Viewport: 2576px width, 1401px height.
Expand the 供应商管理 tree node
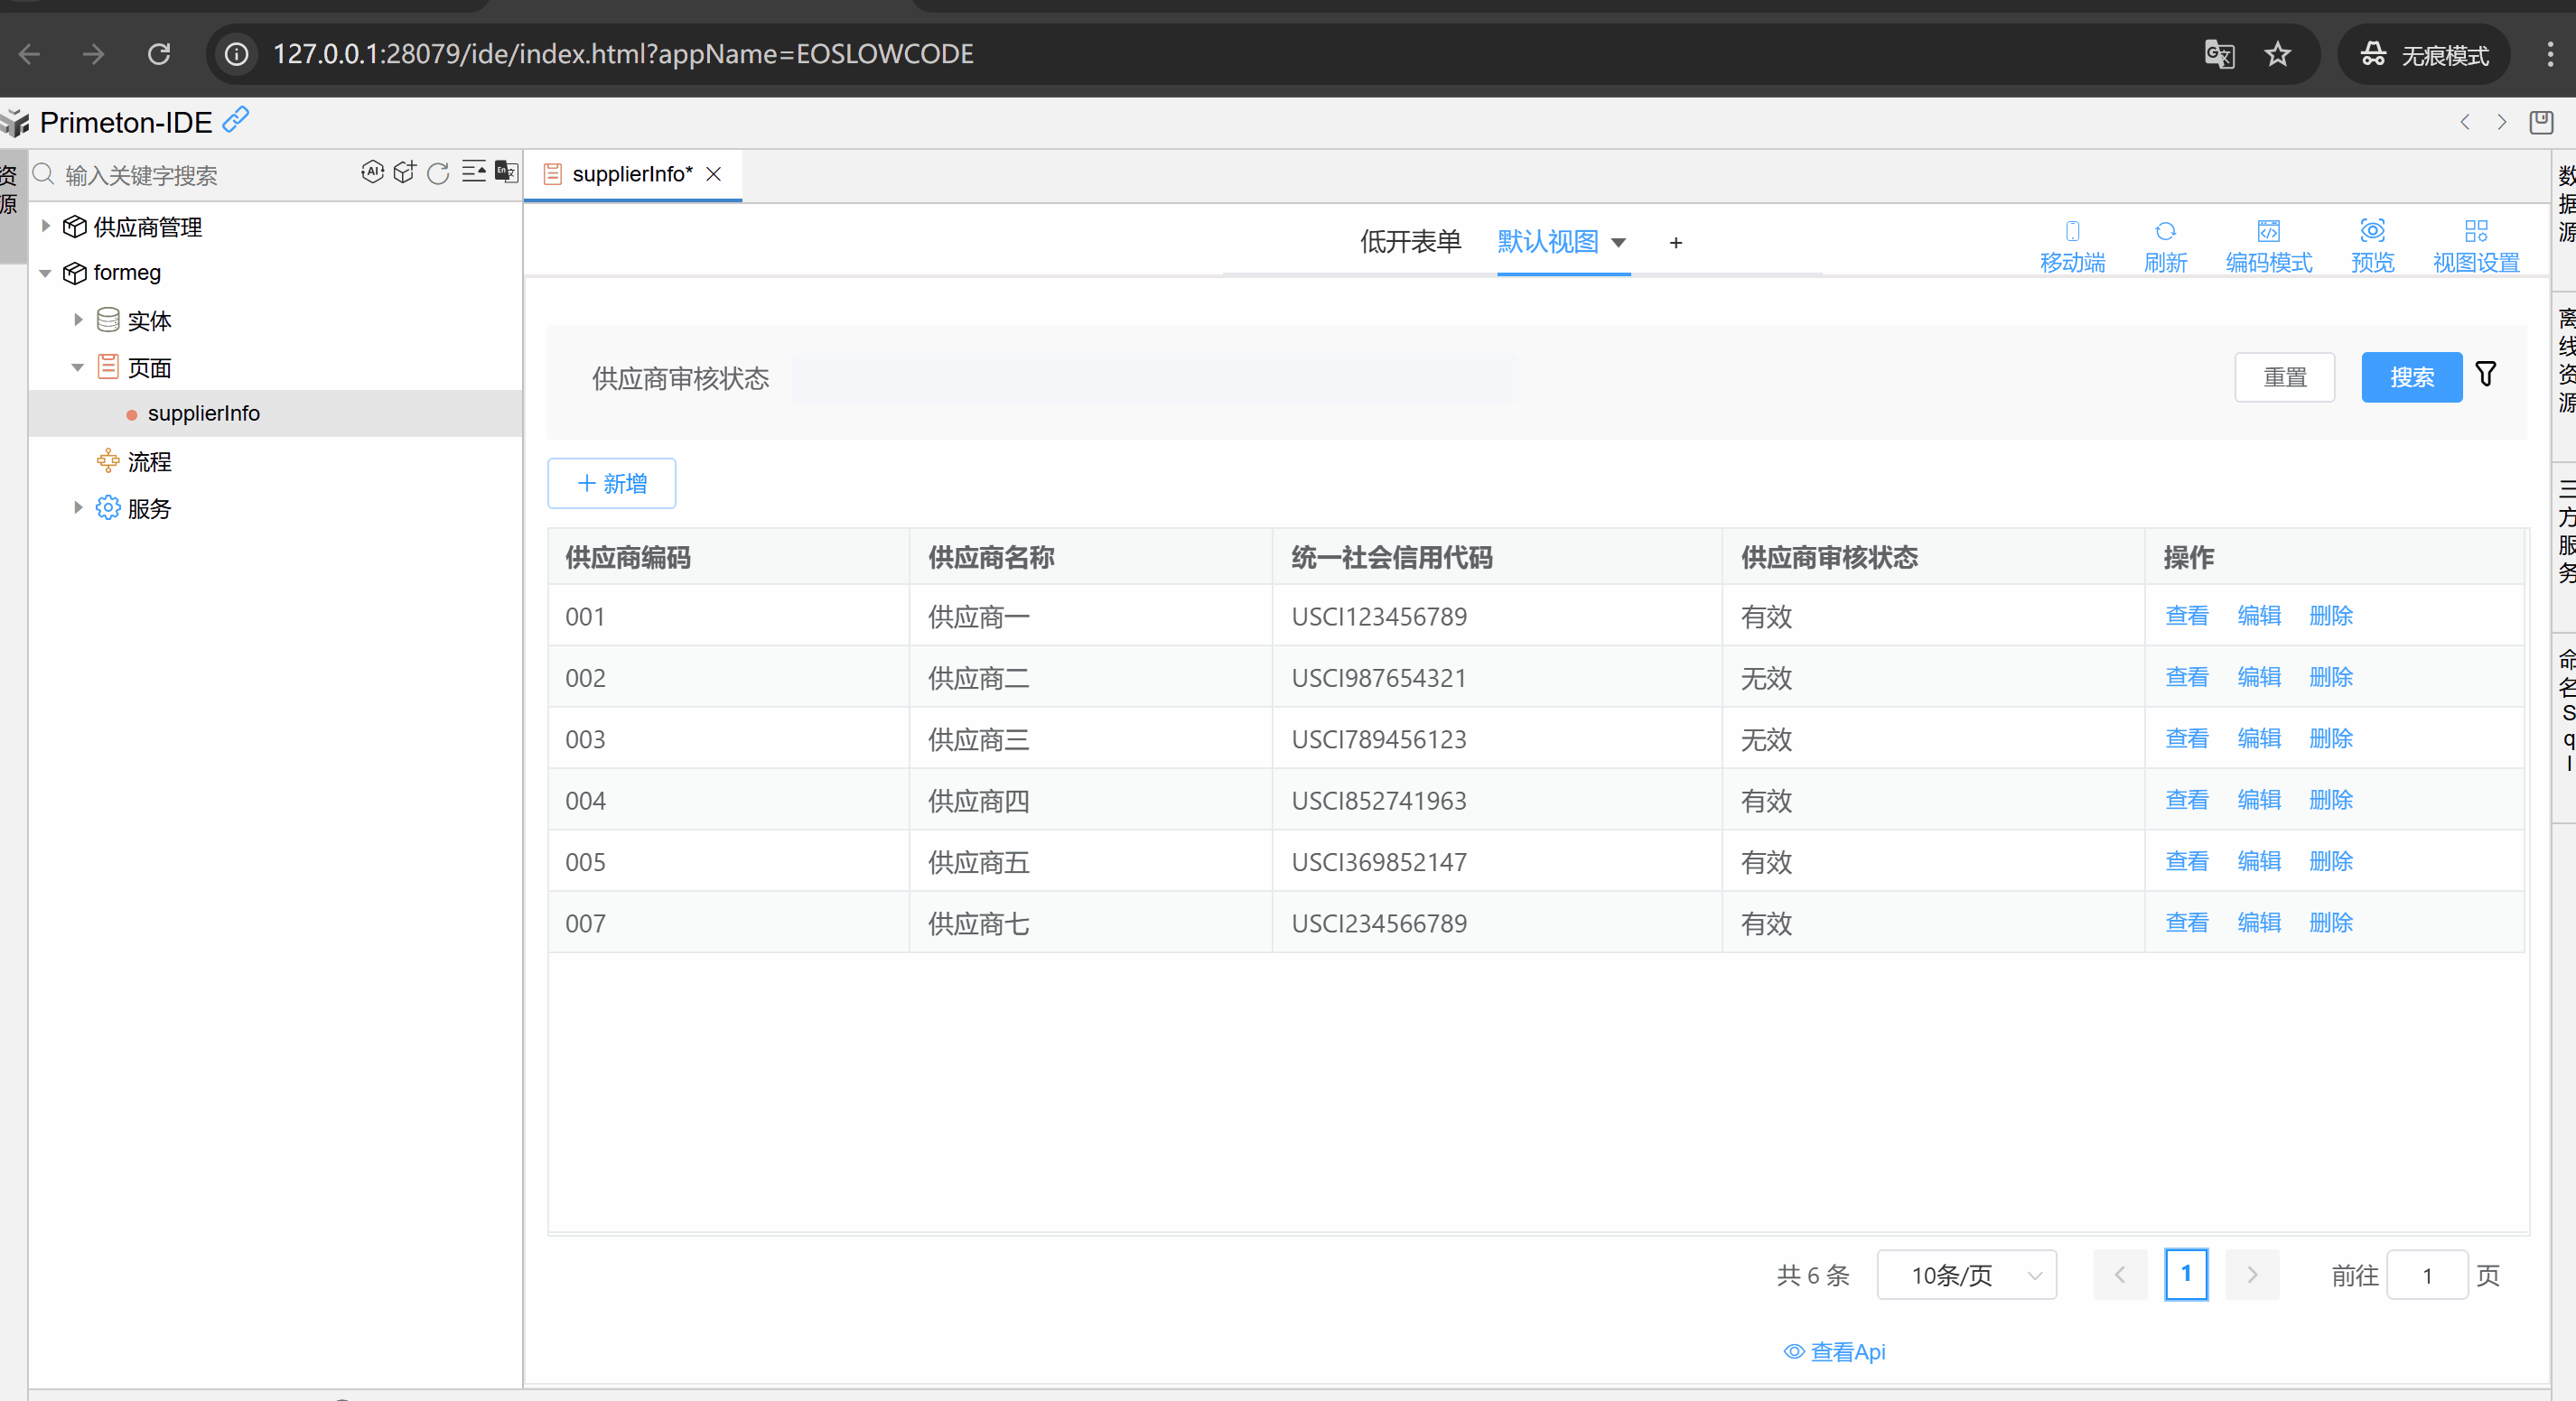coord(45,227)
